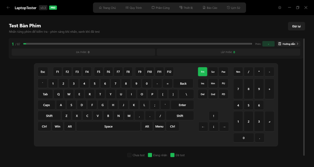Toggle the Đang nhấn legend checkbox
The height and width of the screenshot is (167, 314).
pos(150,155)
